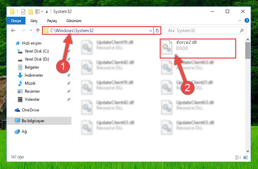Open the Görünüm ribbon tab
The height and width of the screenshot is (169, 258).
pos(74,21)
